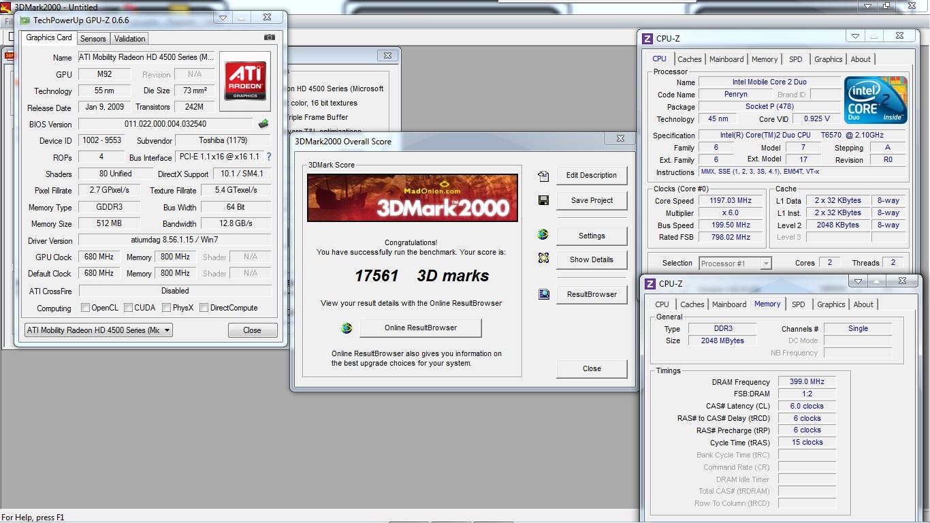This screenshot has width=930, height=523.
Task: Toggle the PhysX checkbox
Action: pyautogui.click(x=166, y=308)
